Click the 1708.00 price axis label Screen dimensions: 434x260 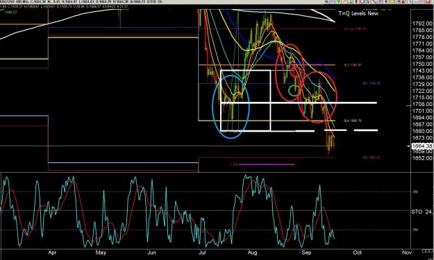[x=422, y=104]
